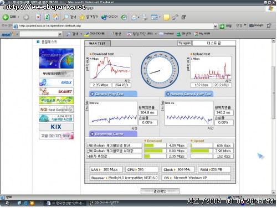Viewport: 277px width, 208px height.
Task: Click the Try again button
Action: [184, 43]
